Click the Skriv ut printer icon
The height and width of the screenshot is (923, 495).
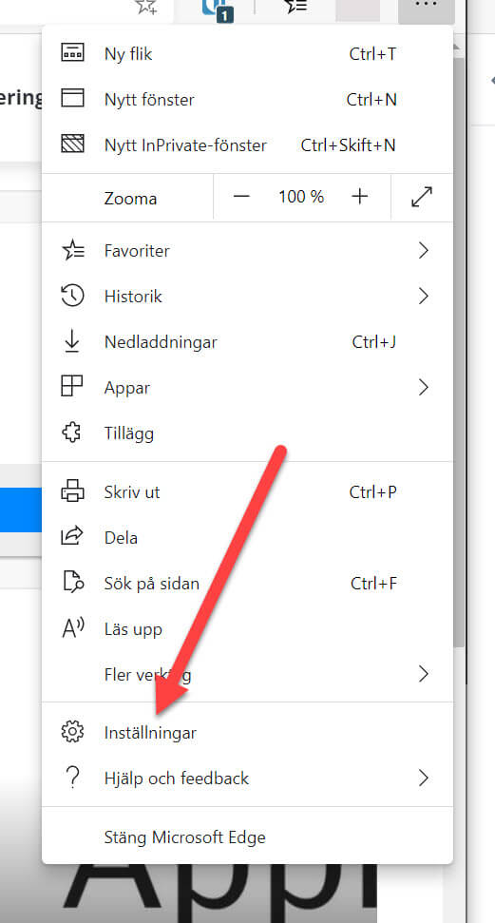click(x=72, y=491)
